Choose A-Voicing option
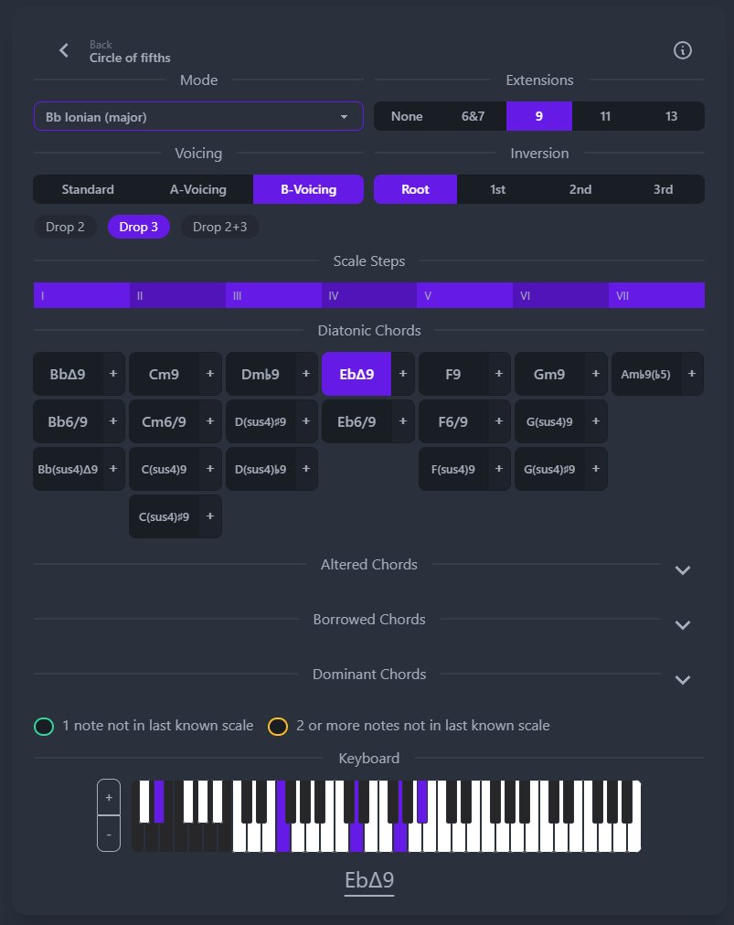Image resolution: width=734 pixels, height=925 pixels. [x=198, y=189]
